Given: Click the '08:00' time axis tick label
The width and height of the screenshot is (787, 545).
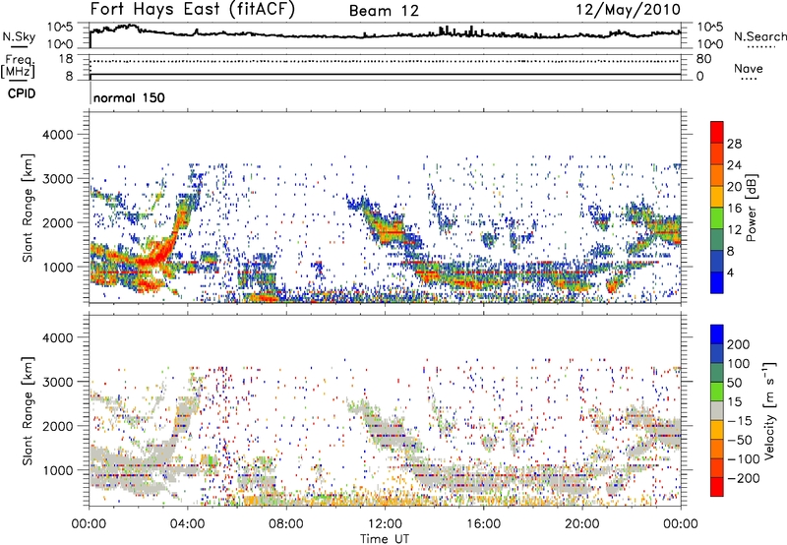Looking at the screenshot, I should [x=286, y=524].
